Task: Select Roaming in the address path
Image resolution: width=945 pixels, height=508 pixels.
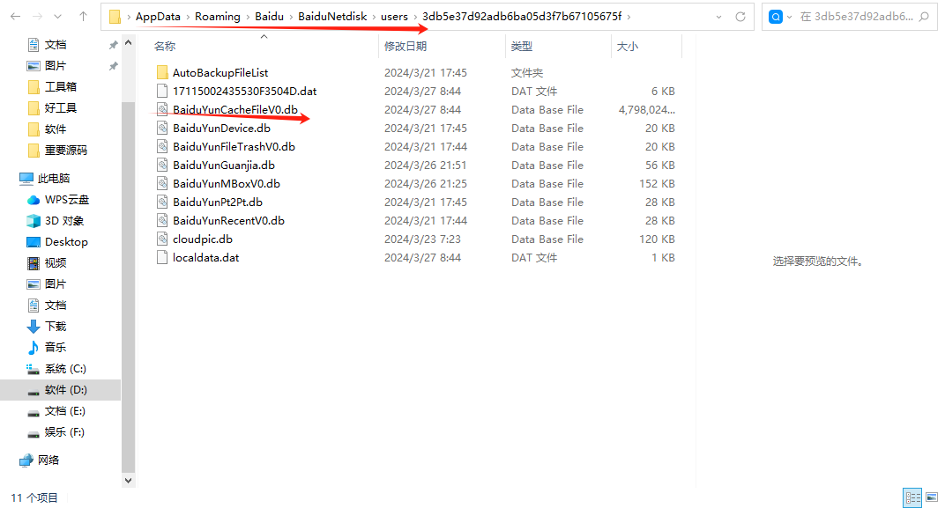Action: 218,17
